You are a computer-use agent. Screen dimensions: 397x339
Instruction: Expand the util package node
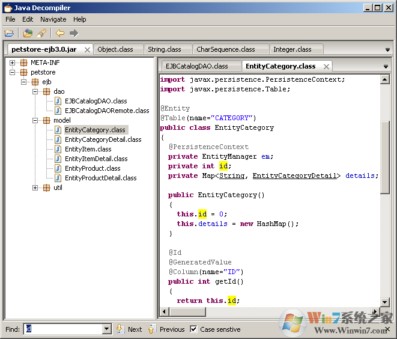pos(35,188)
